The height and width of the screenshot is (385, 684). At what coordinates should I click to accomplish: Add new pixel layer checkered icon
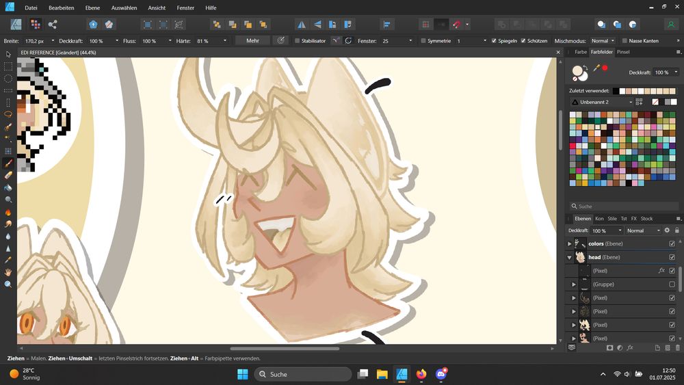click(668, 348)
